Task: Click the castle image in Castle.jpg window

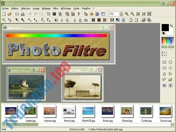Action: [x=26, y=87]
